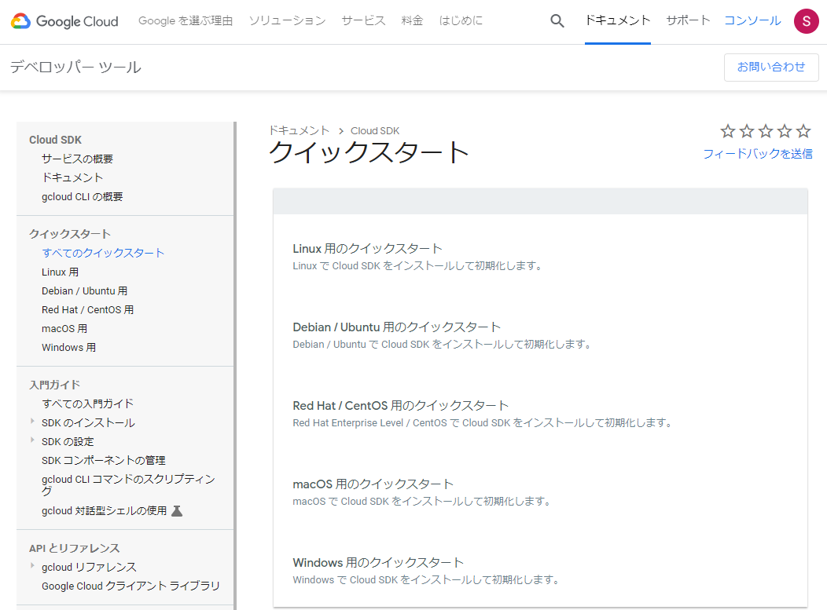
Task: Click the beaker icon beside gcloud 対話型シェルの使用
Action: [x=177, y=510]
